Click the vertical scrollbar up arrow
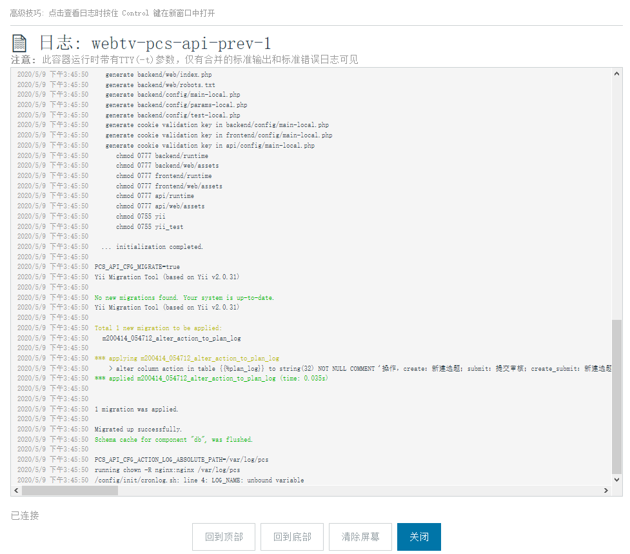The width and height of the screenshot is (630, 554). (x=616, y=74)
